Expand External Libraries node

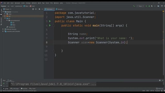(3, 29)
